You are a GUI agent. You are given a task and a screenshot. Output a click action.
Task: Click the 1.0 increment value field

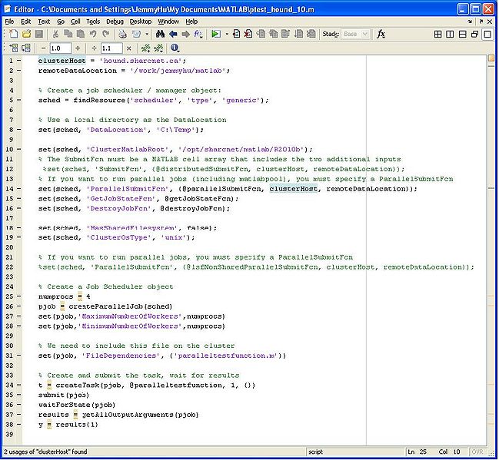pos(60,48)
